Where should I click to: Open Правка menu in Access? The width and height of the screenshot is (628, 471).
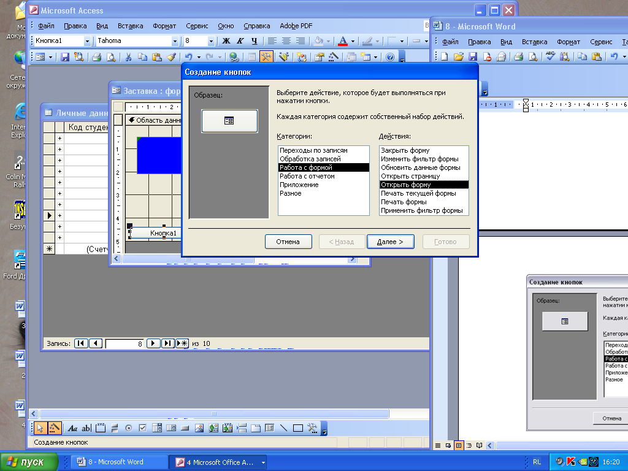point(75,26)
